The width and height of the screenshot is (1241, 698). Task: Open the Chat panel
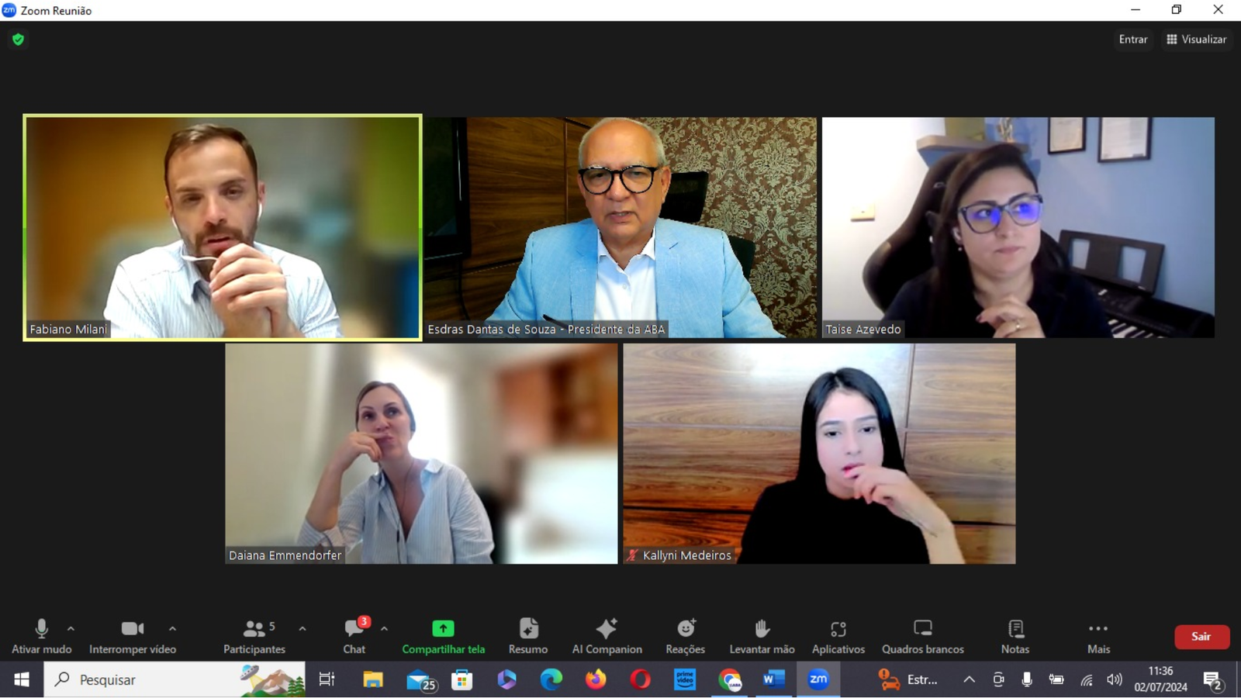point(354,636)
